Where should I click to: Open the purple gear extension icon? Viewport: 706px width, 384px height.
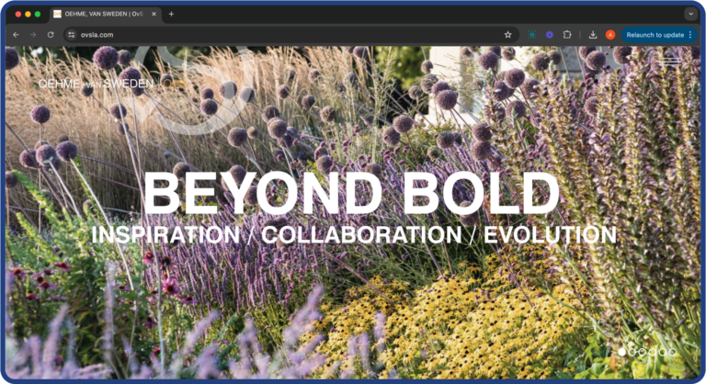(x=550, y=35)
